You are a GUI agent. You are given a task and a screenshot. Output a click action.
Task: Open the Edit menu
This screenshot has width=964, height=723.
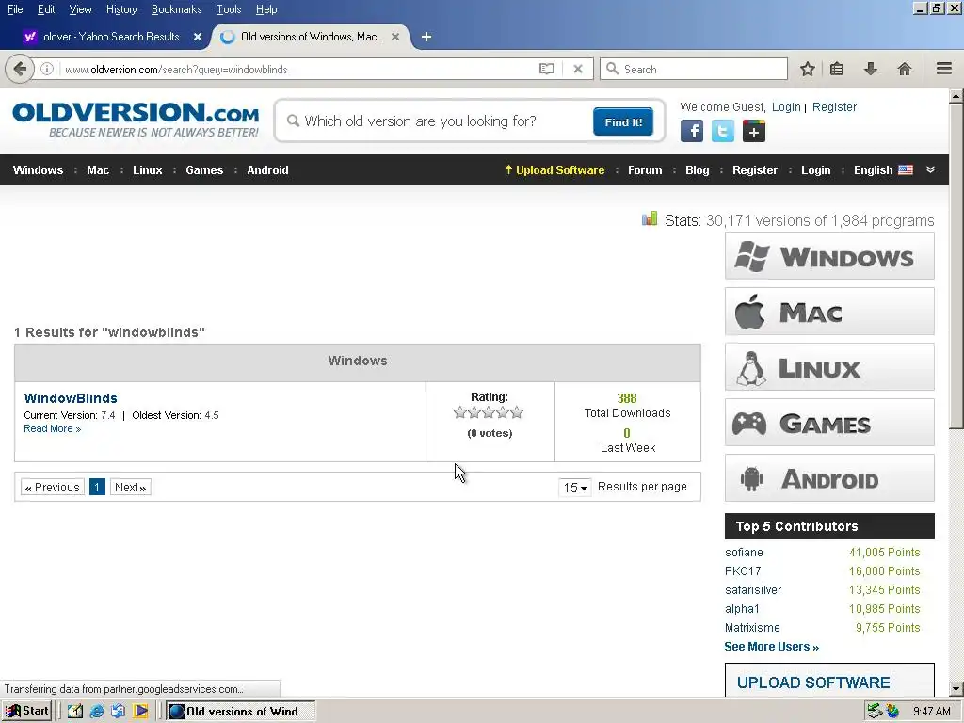coord(46,9)
